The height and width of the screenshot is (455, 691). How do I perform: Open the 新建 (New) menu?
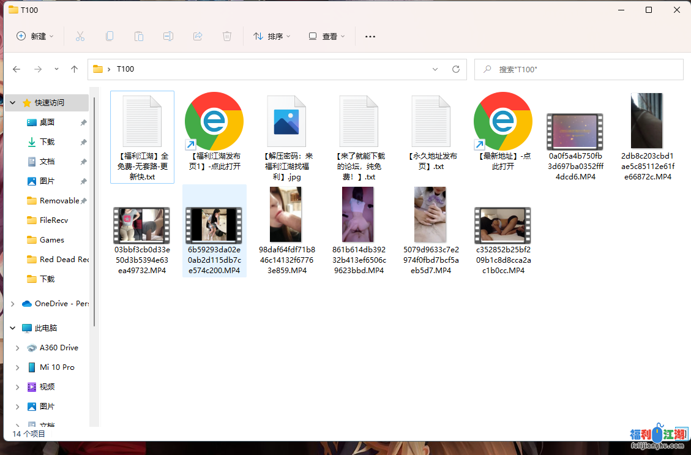click(35, 36)
